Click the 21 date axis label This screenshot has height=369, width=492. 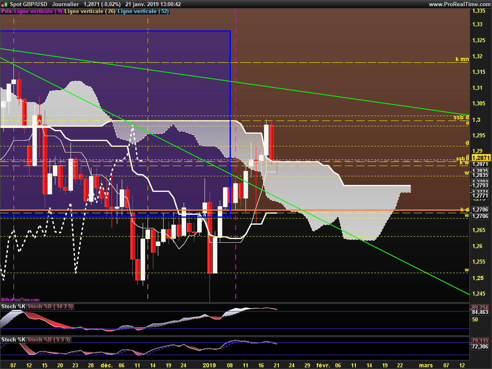pos(276,365)
